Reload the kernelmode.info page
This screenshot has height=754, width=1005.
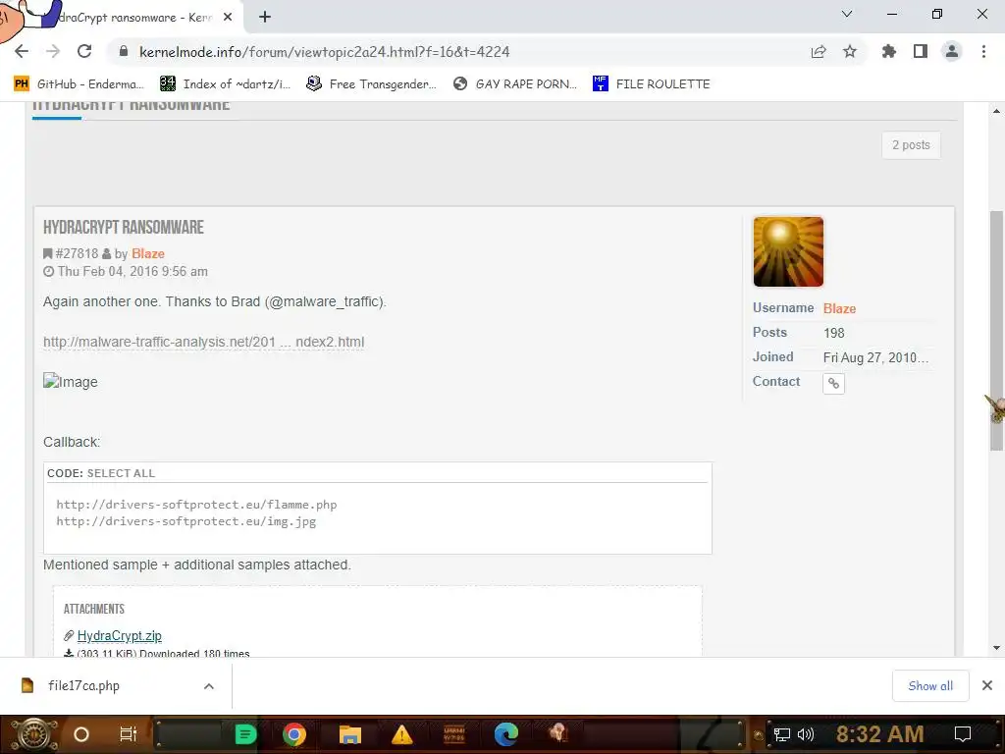coord(84,51)
